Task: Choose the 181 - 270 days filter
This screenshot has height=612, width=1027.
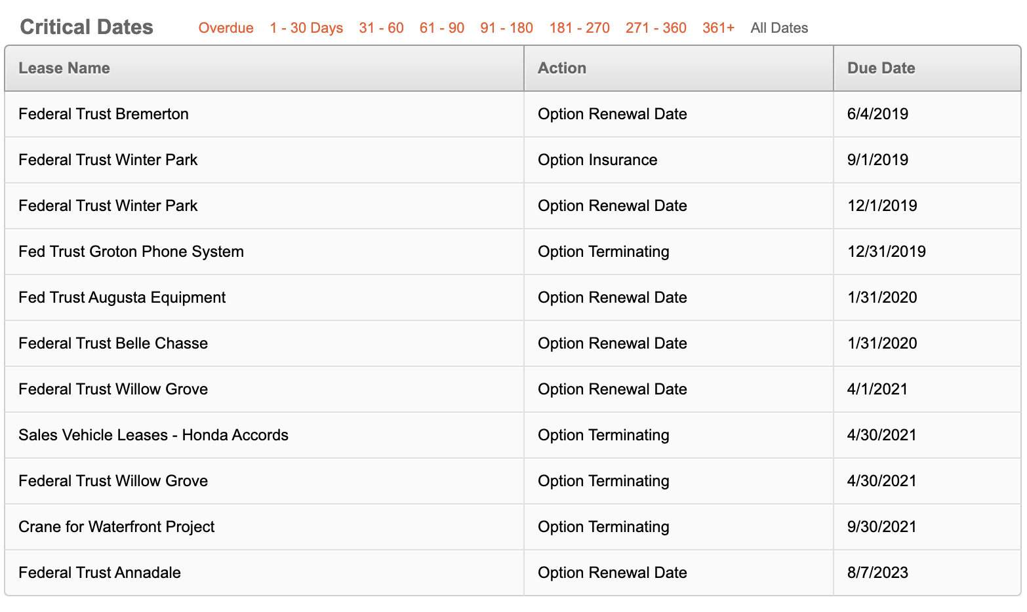Action: pos(579,28)
